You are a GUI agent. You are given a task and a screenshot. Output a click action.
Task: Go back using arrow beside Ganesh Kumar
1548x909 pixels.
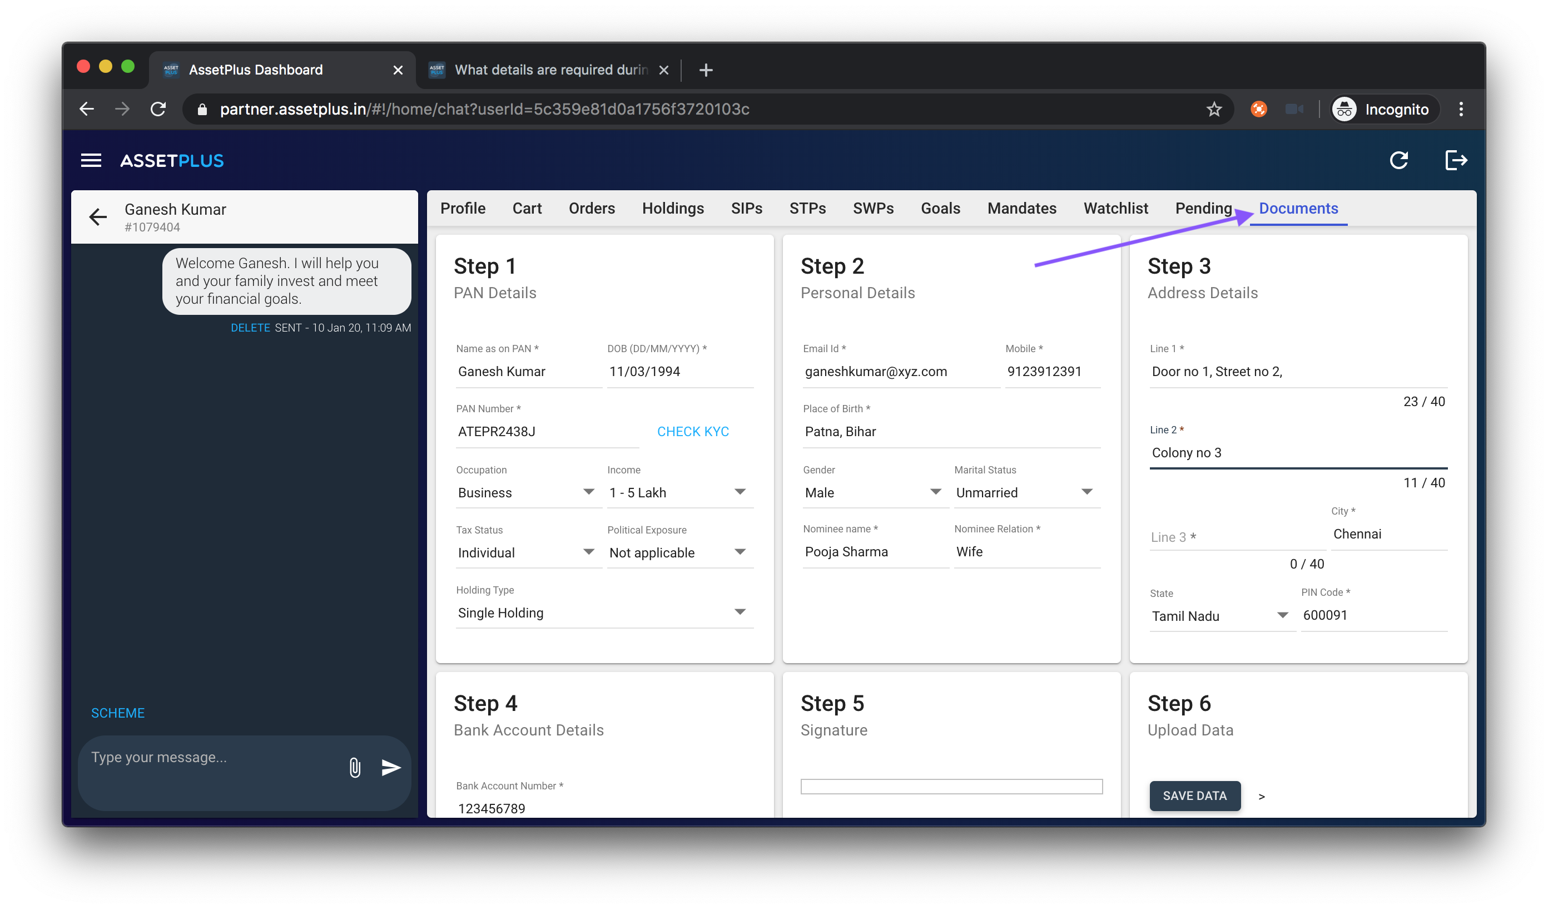click(x=98, y=217)
